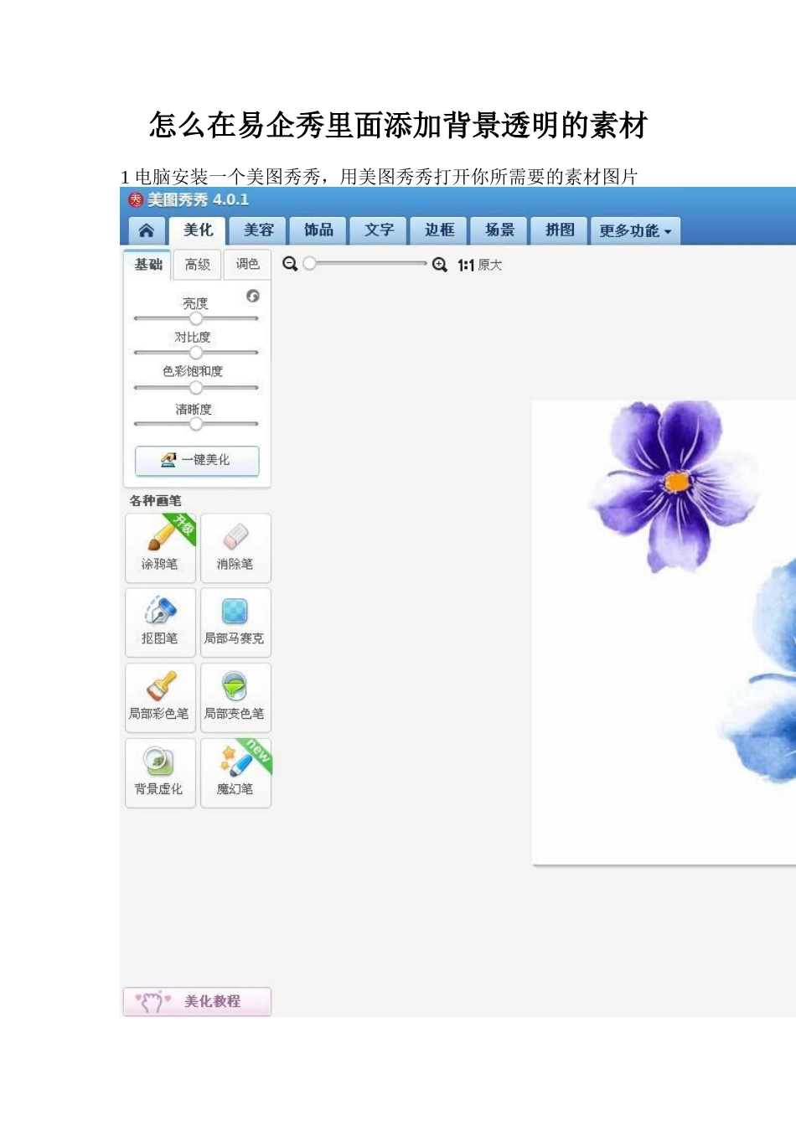Open the 拼图 tab

[560, 230]
